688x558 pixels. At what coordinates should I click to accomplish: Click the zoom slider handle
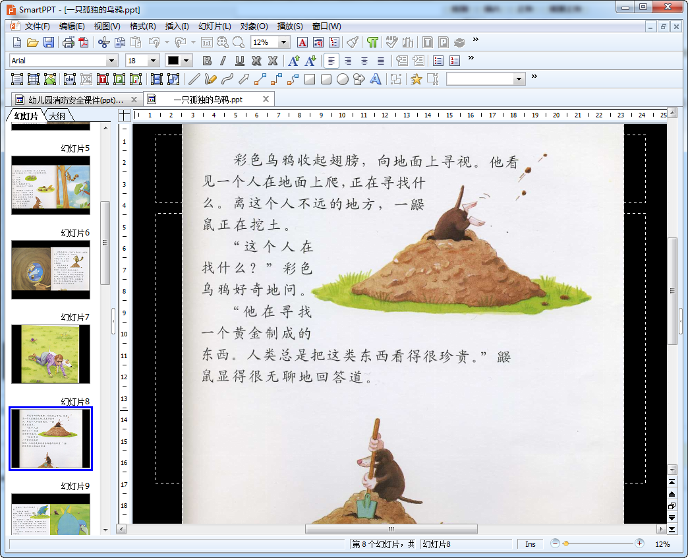(x=565, y=543)
